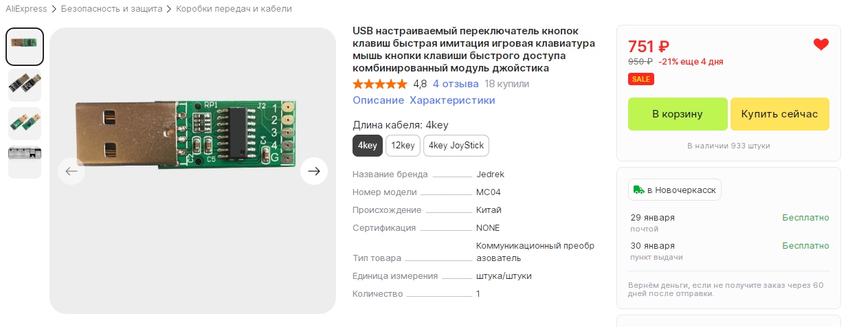Viewport: 848px width, 327px height.
Task: Go to previous product image with left arrow
Action: click(71, 171)
